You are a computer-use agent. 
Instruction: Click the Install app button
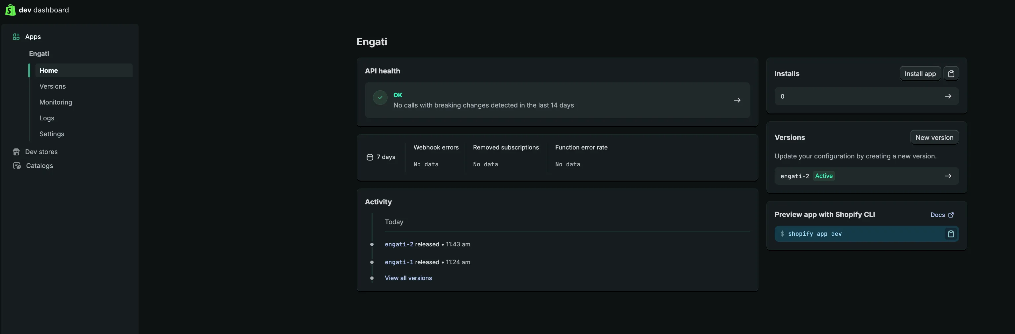point(920,73)
